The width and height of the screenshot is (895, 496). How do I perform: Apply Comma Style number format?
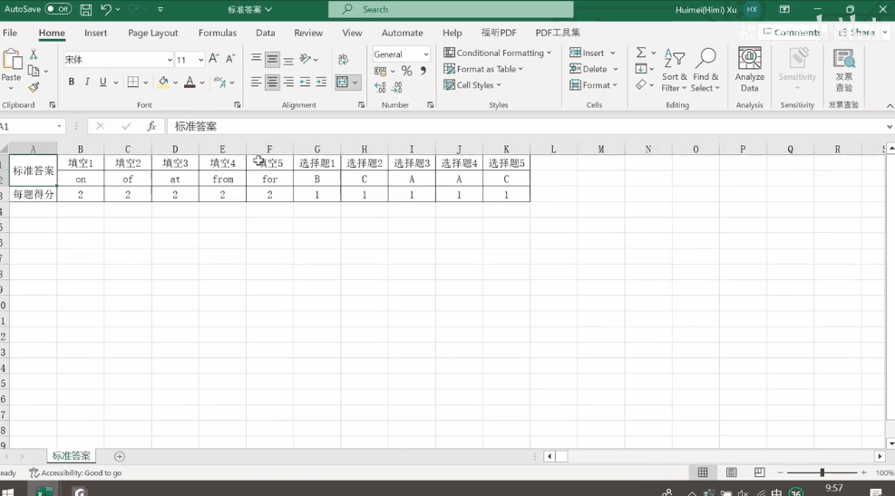coord(423,71)
